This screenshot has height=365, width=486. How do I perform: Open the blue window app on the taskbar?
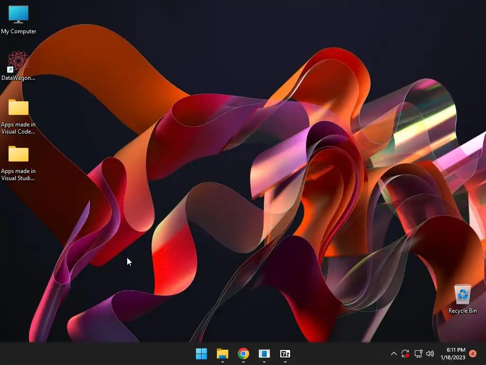[x=264, y=354]
